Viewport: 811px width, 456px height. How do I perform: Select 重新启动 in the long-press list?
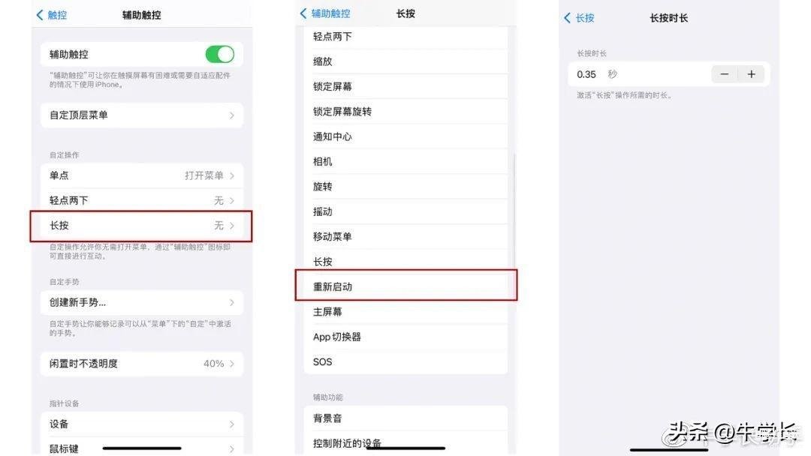[405, 286]
